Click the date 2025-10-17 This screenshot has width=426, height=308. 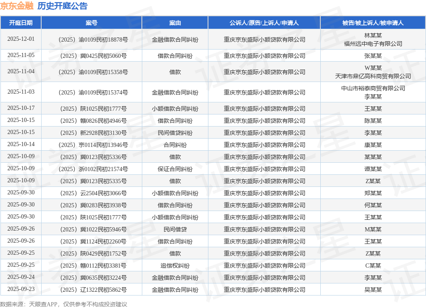[21, 108]
